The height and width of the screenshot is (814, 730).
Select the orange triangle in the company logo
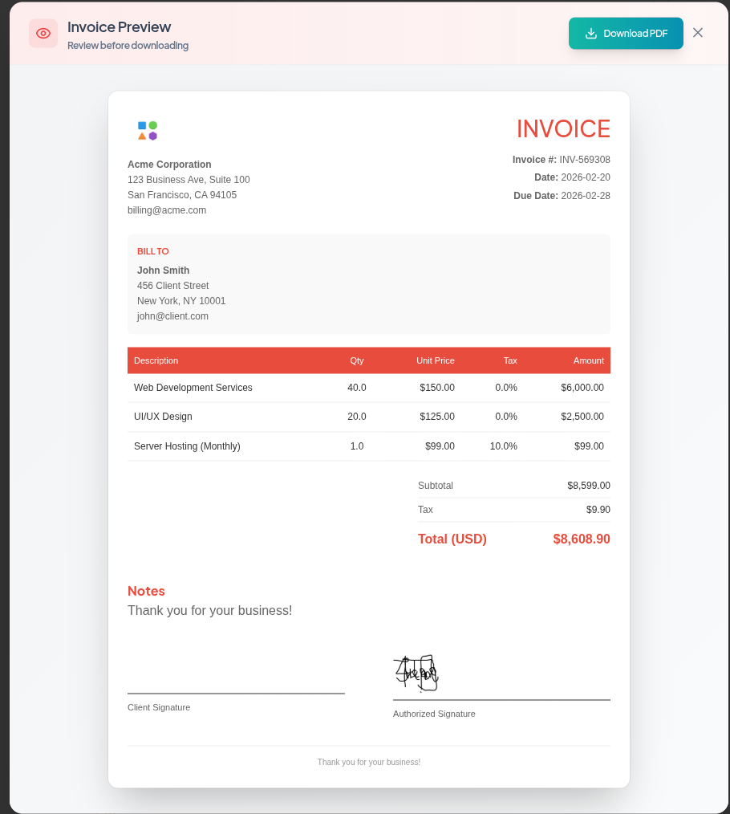(x=141, y=136)
